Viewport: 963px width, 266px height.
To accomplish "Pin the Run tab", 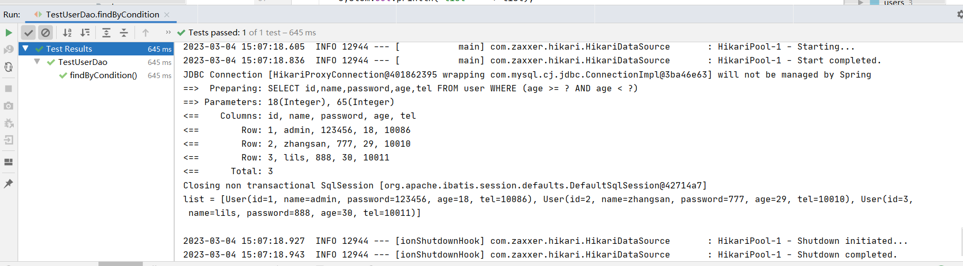I will point(8,184).
